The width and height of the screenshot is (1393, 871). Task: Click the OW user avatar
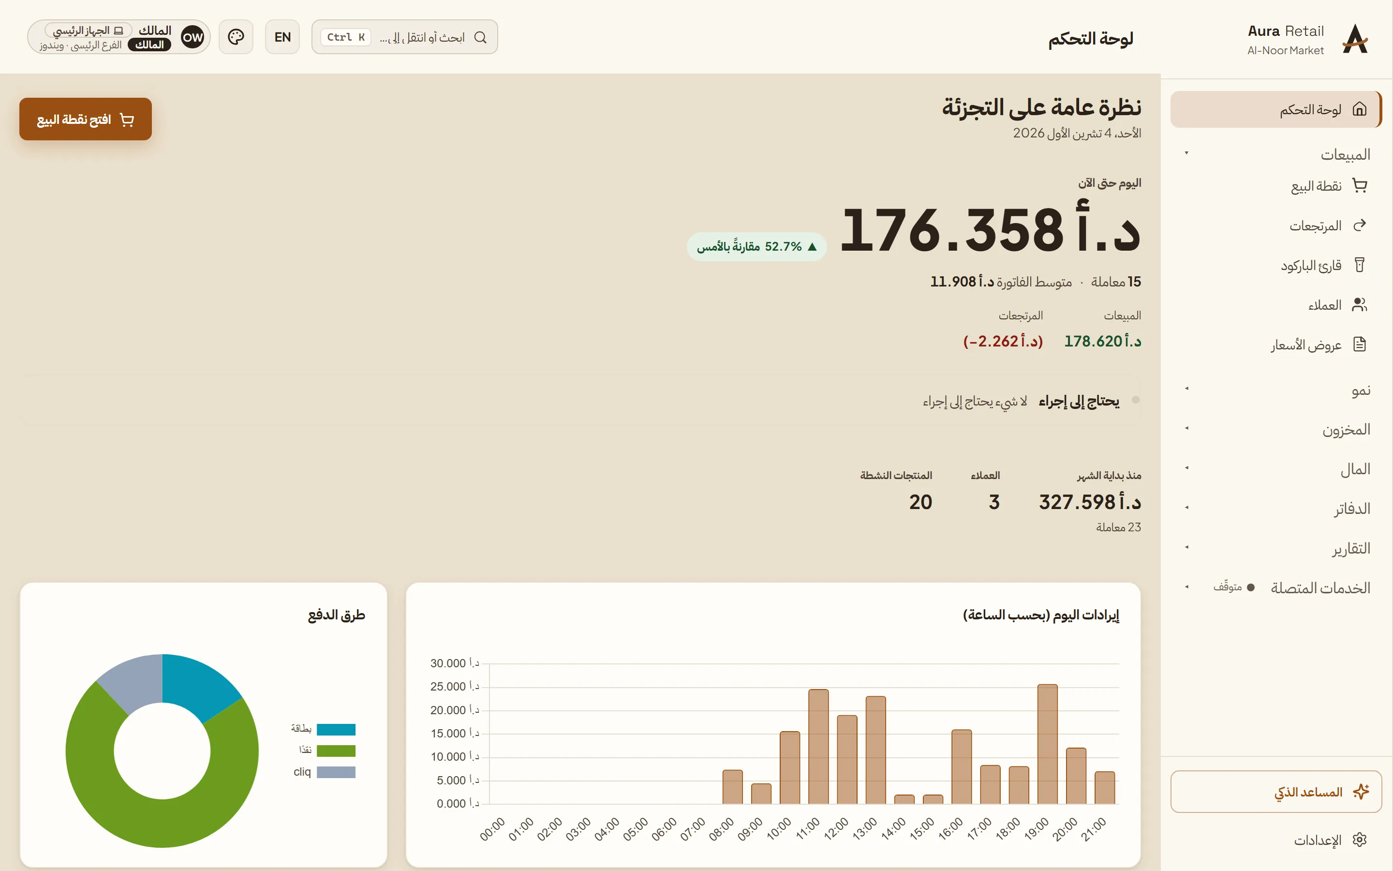click(x=192, y=37)
